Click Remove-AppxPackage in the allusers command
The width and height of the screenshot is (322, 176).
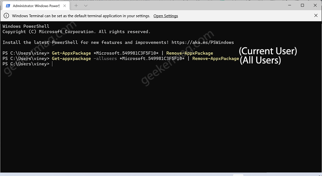(x=216, y=58)
